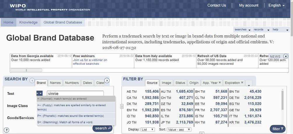
Task: Click the help question-mark icon
Action: [6, 130]
